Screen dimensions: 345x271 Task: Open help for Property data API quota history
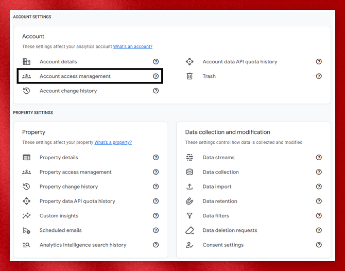156,201
